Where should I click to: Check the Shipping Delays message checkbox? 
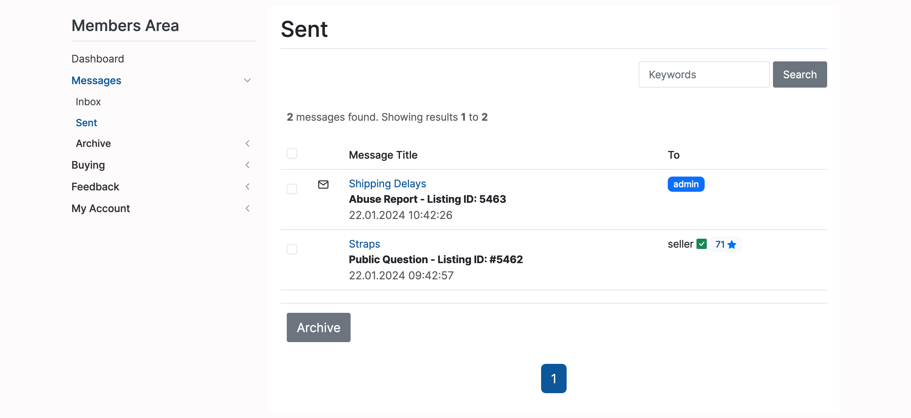point(292,189)
